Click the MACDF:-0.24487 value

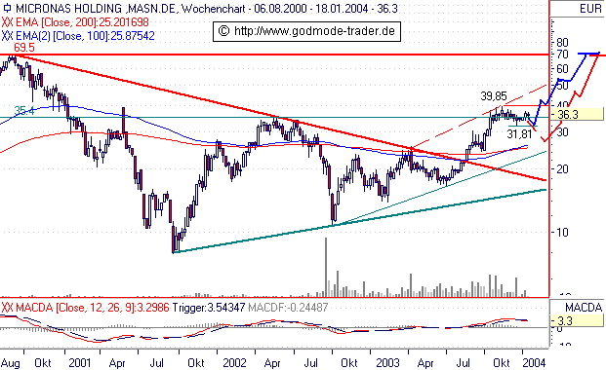pyautogui.click(x=288, y=308)
